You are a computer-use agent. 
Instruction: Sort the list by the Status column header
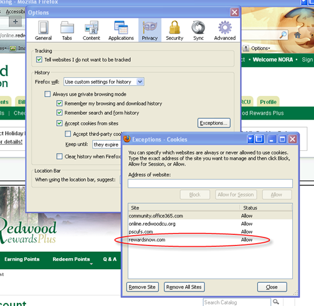(x=266, y=208)
